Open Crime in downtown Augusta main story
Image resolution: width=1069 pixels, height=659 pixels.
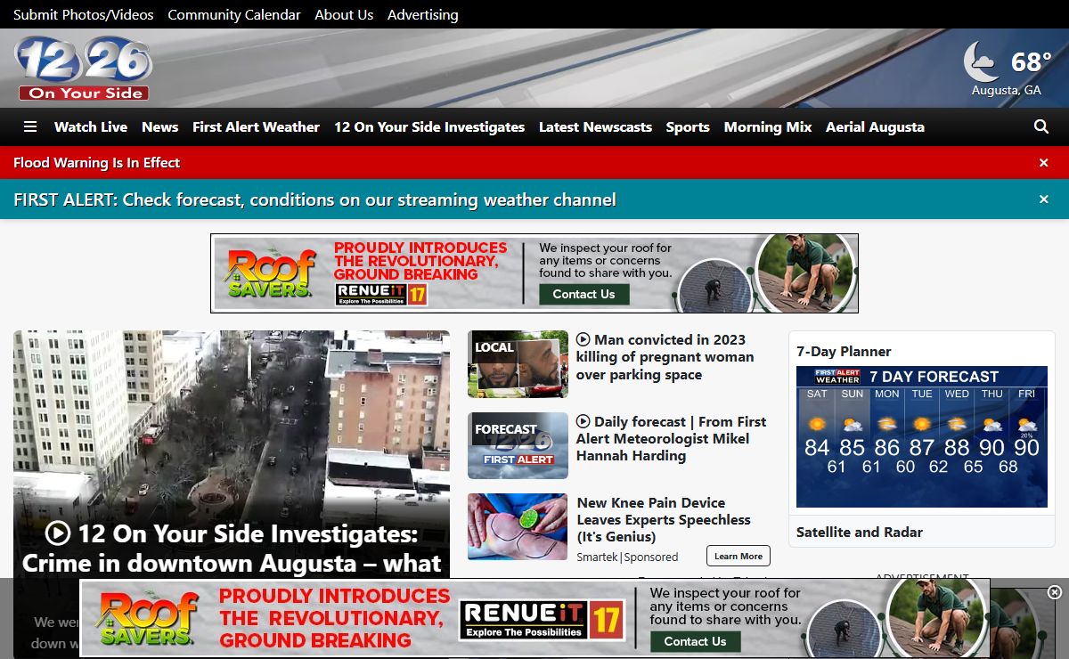click(x=232, y=549)
